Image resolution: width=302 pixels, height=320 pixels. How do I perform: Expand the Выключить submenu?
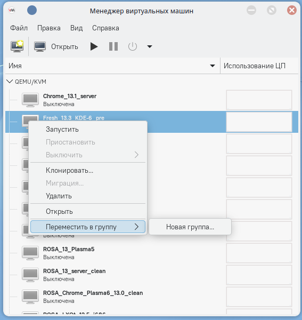[88, 155]
